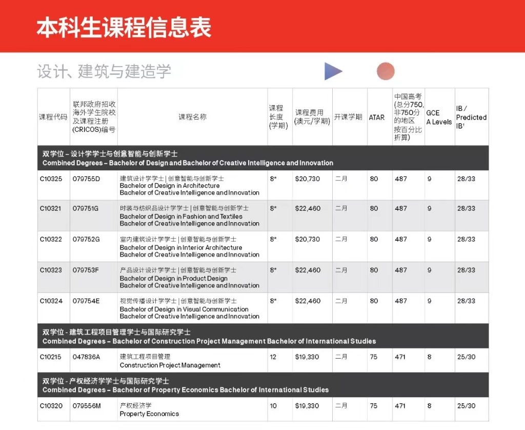The image size is (525, 430).
Task: Select the ATAR column header
Action: [x=377, y=118]
